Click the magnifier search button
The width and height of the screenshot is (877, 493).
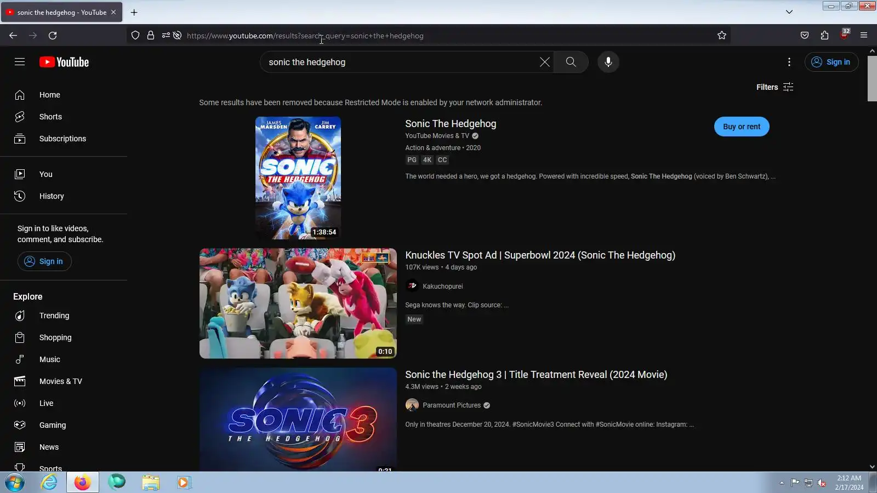(571, 62)
